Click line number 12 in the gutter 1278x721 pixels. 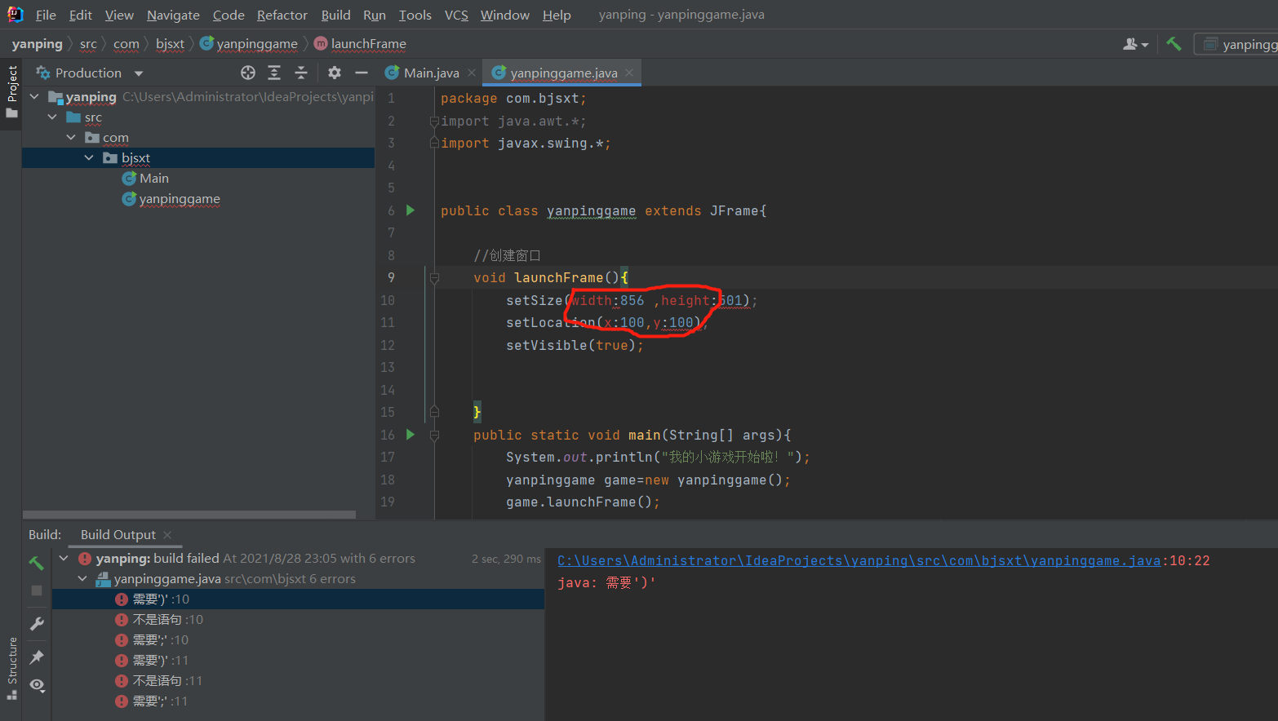(388, 345)
